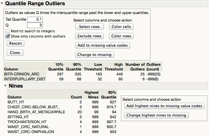Click the Change to missing button
The width and height of the screenshot is (209, 136).
(94, 55)
